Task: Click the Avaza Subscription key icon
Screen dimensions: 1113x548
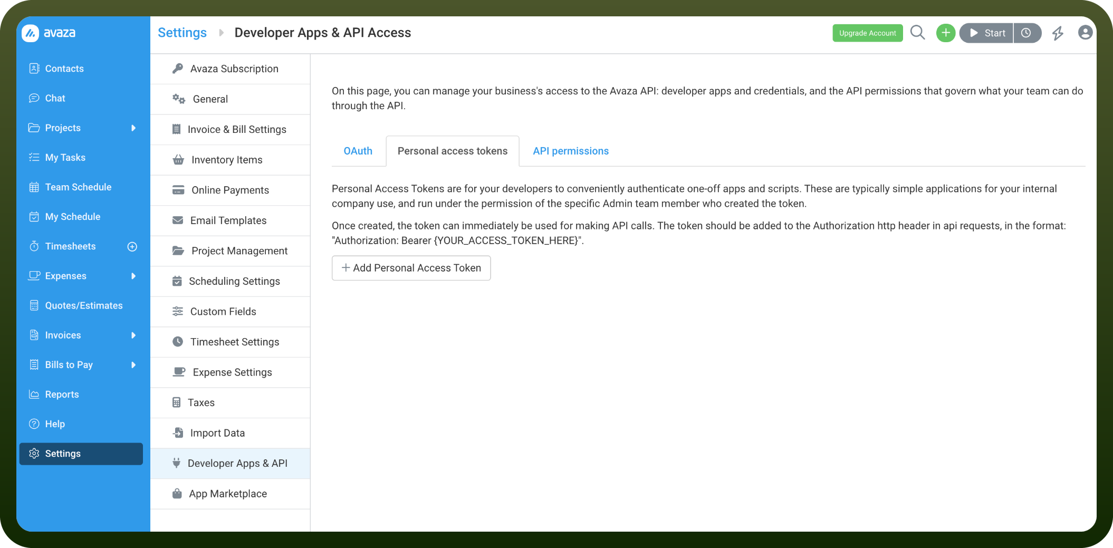Action: click(178, 69)
